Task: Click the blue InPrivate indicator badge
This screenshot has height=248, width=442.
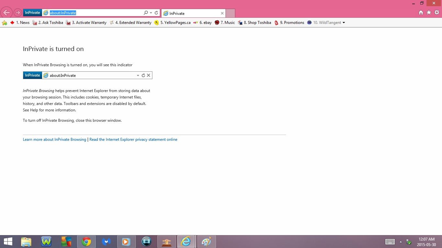Action: click(32, 12)
